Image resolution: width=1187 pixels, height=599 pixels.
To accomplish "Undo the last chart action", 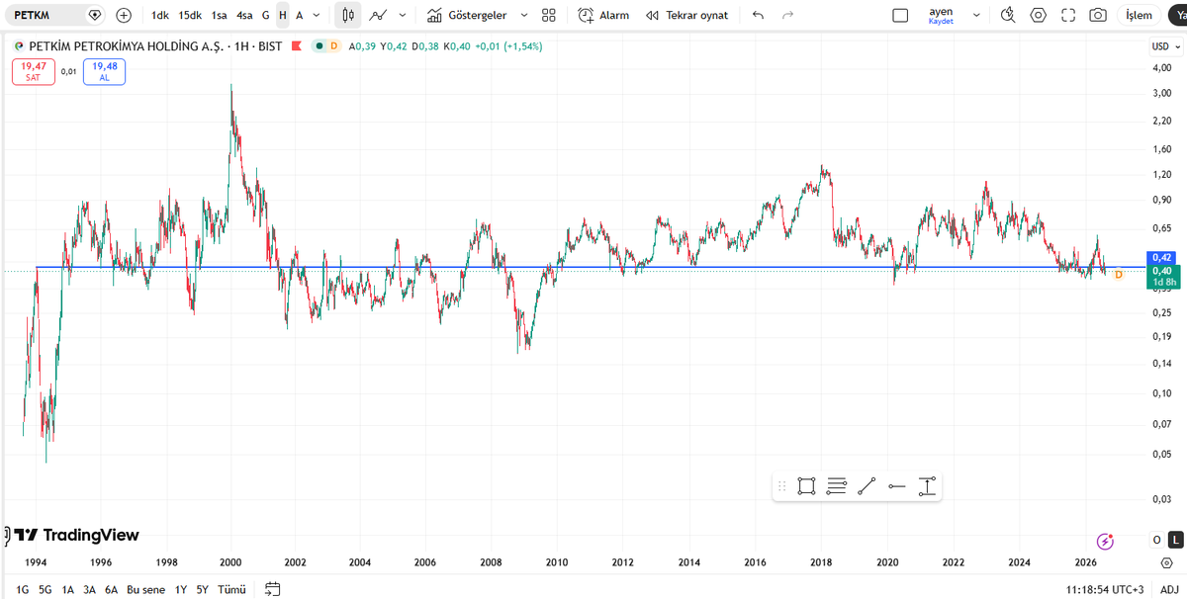I will pos(758,15).
